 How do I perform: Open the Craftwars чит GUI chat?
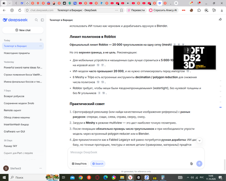(x=23, y=132)
